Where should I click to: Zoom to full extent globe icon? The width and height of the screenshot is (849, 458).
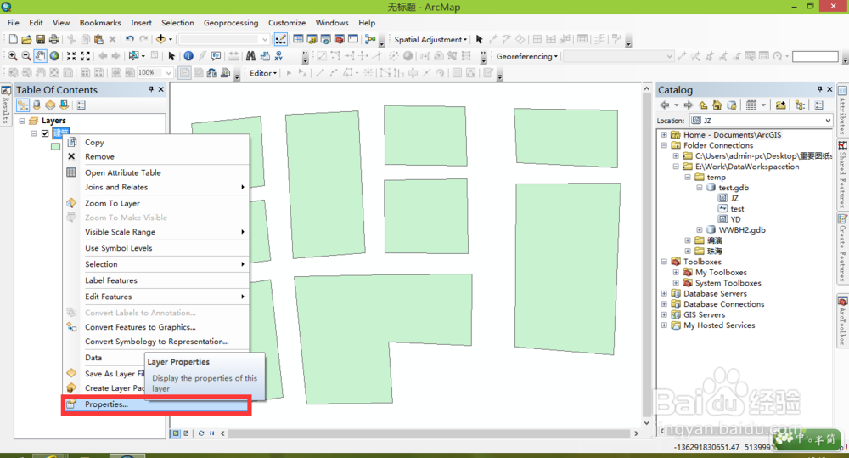(x=54, y=56)
